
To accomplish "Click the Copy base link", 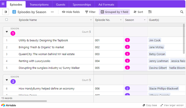I will point(150,105).
